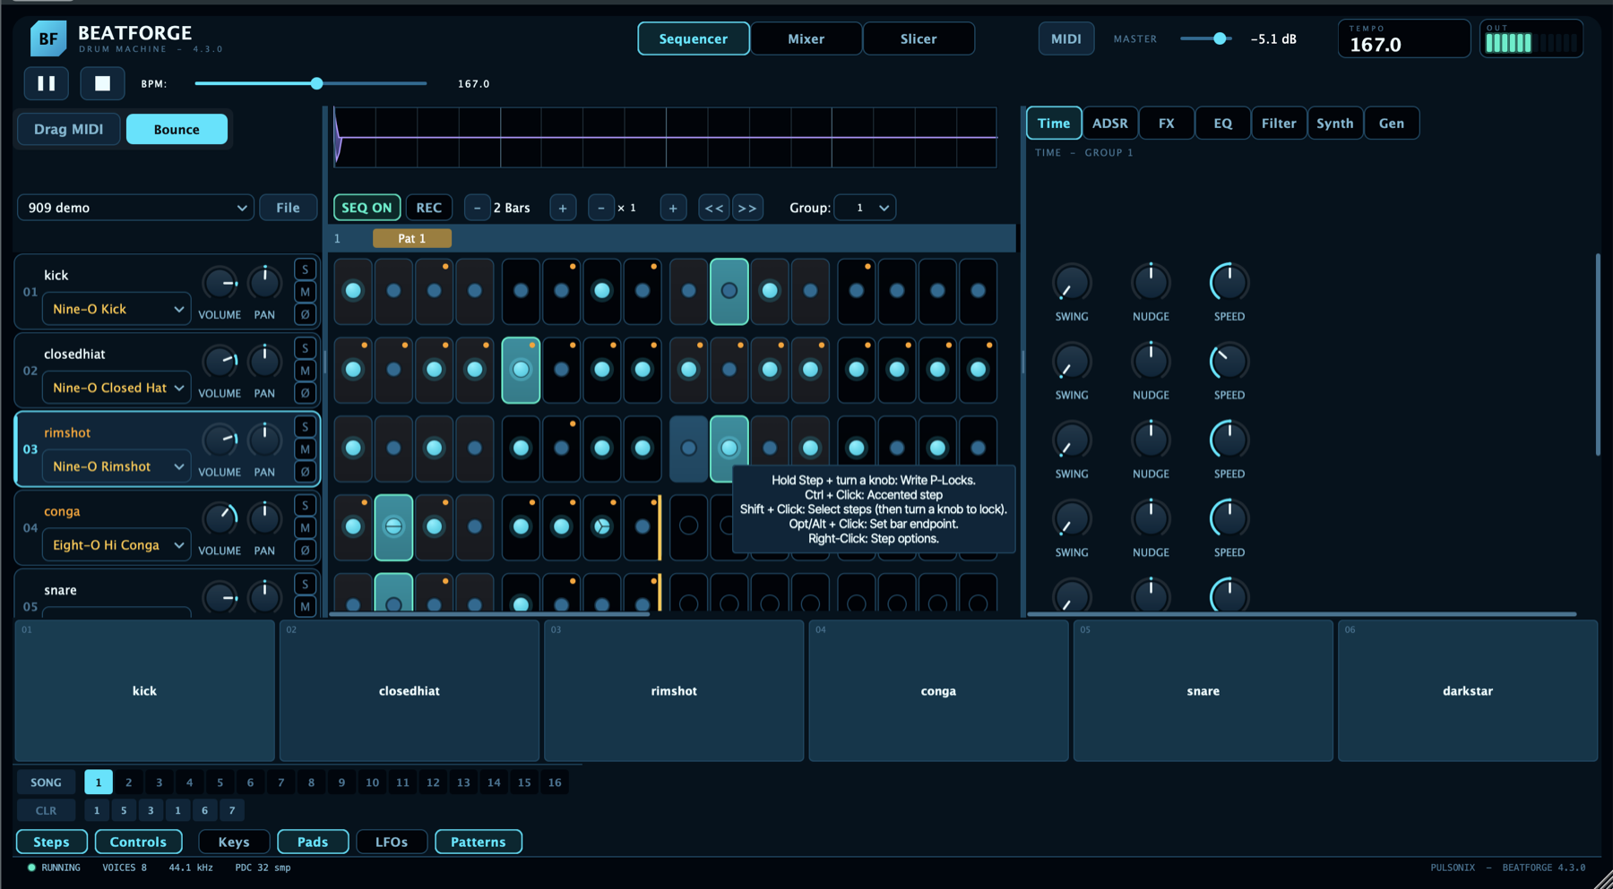
Task: Invert phase on rimshot track
Action: pyautogui.click(x=305, y=472)
